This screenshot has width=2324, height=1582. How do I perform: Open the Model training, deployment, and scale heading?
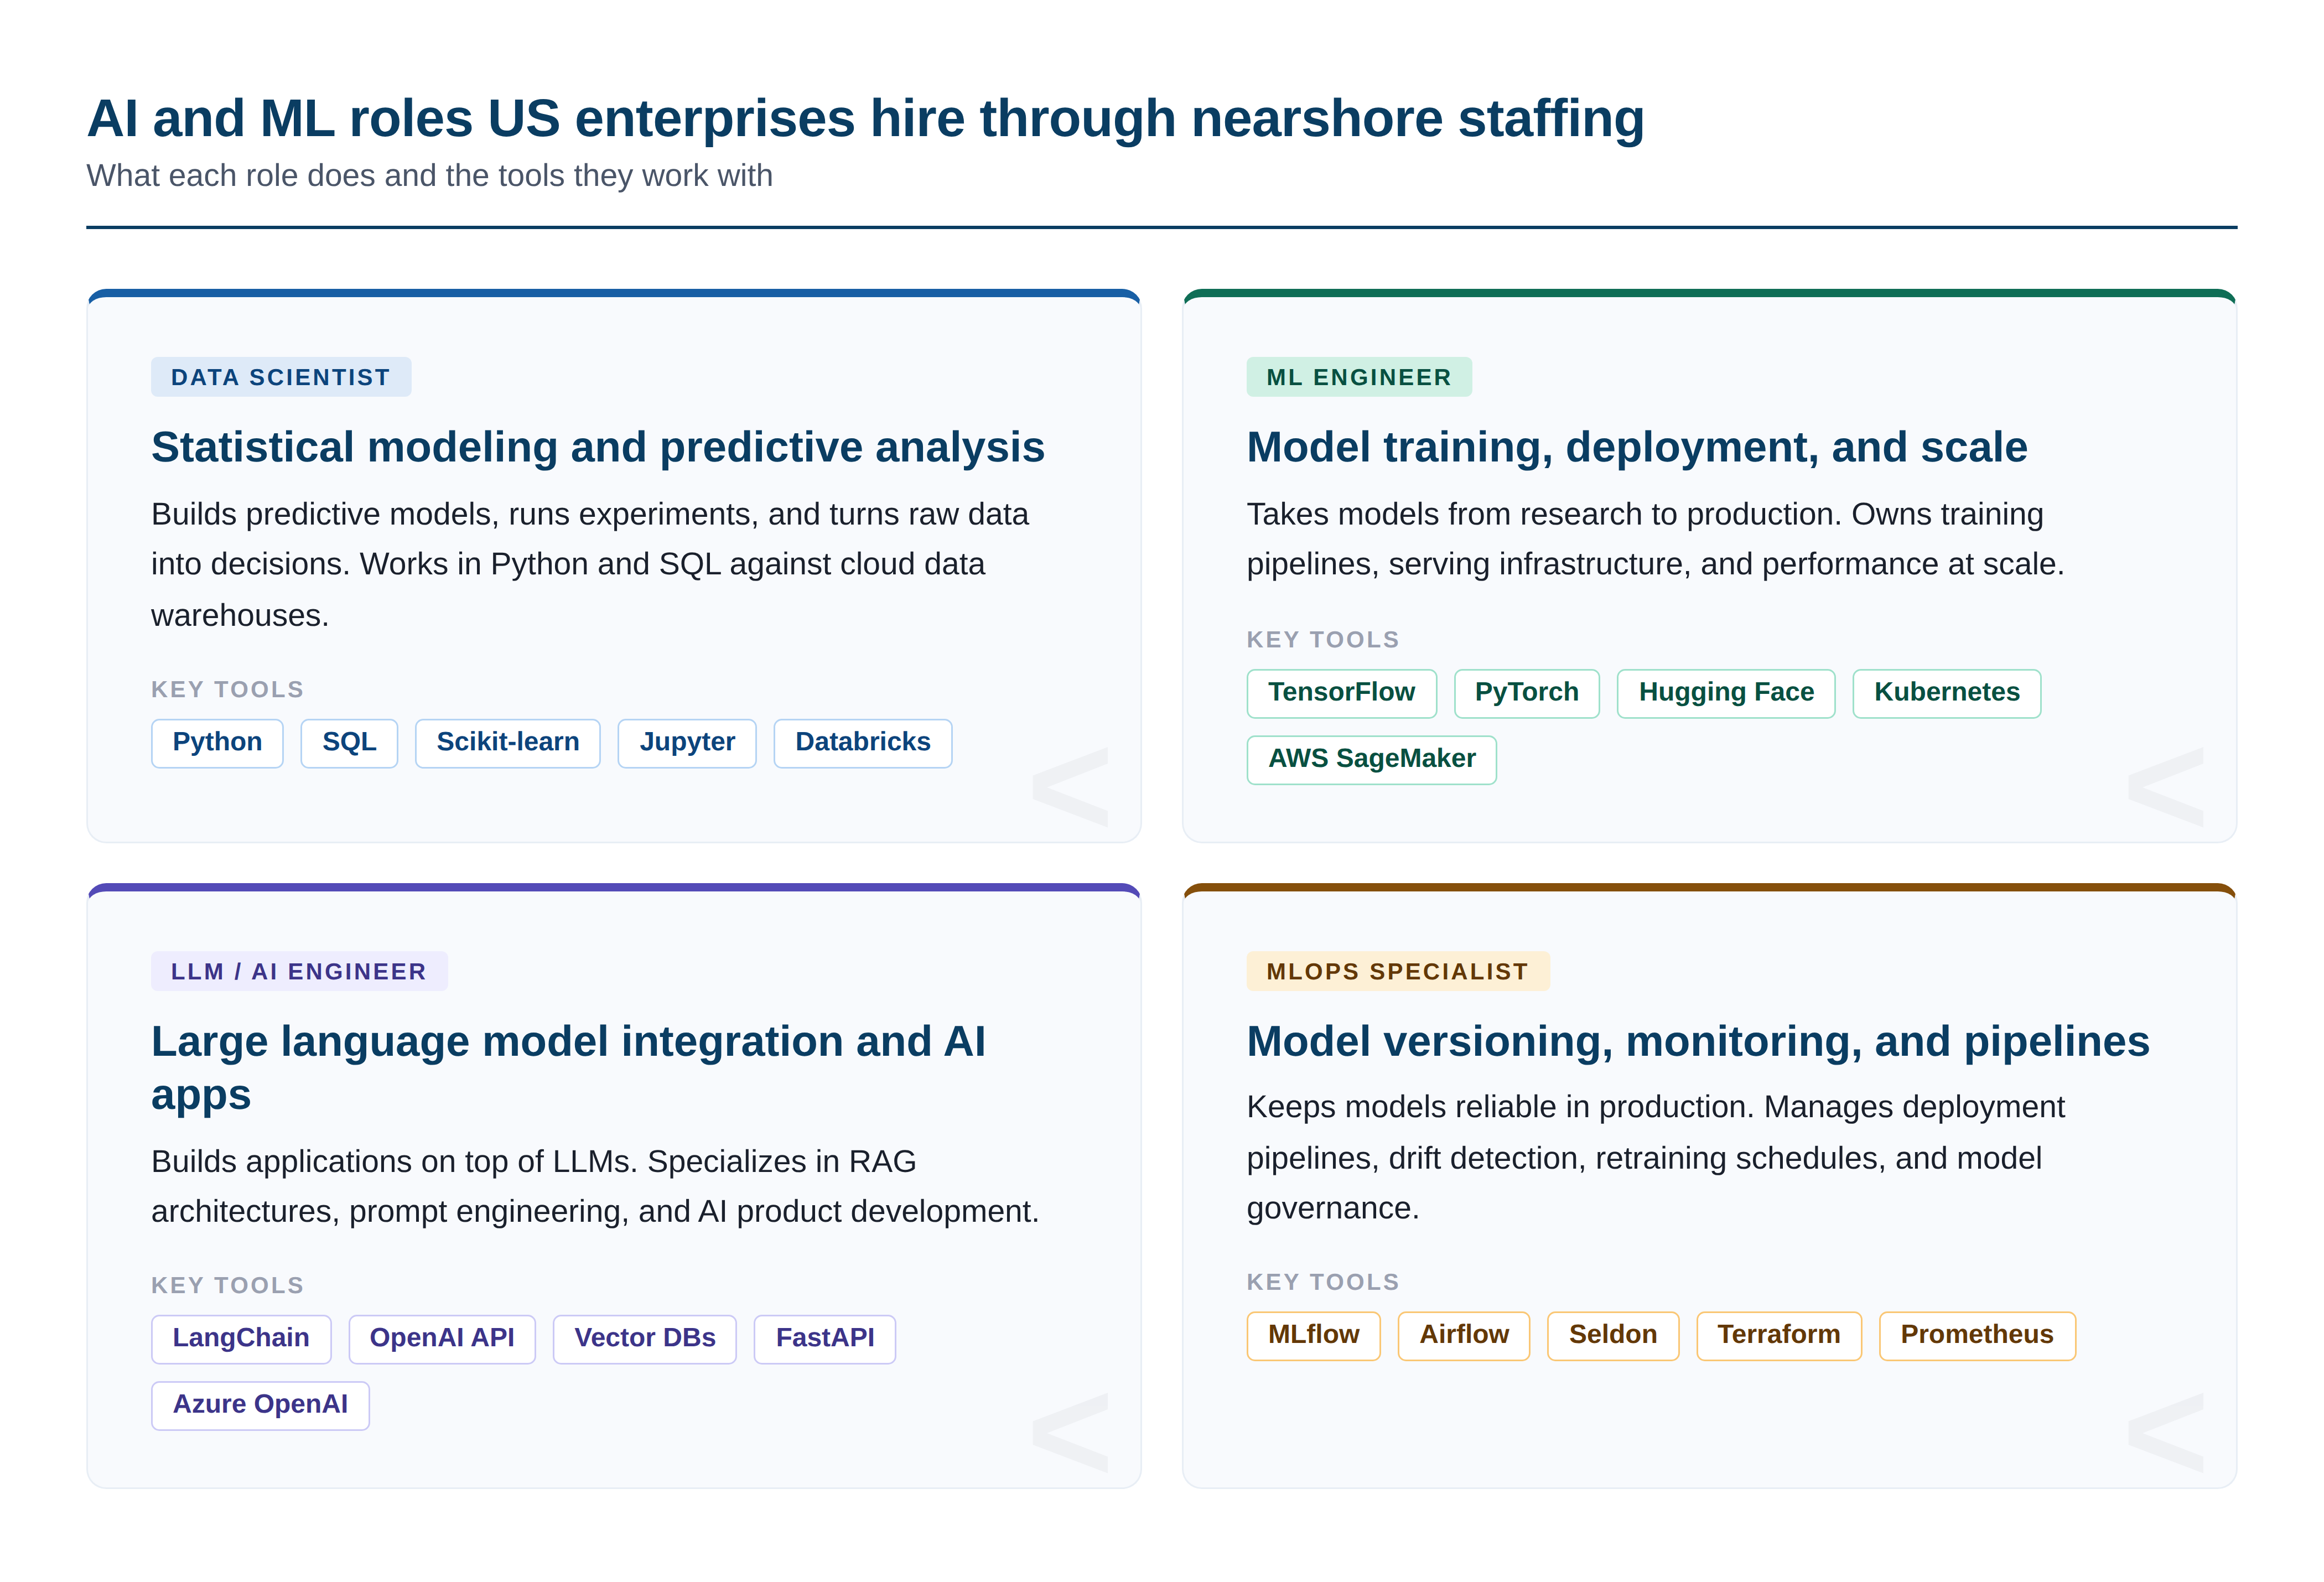click(1636, 447)
